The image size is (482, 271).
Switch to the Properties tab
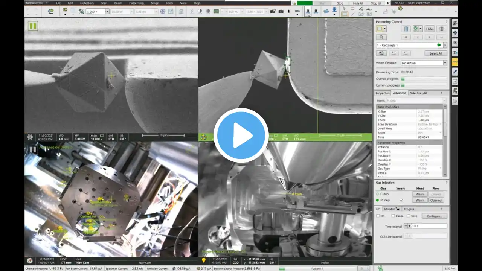click(x=382, y=93)
